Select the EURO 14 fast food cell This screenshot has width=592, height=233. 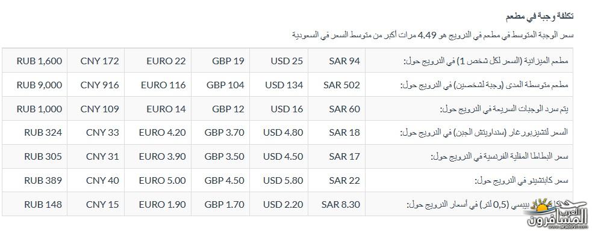pyautogui.click(x=158, y=109)
